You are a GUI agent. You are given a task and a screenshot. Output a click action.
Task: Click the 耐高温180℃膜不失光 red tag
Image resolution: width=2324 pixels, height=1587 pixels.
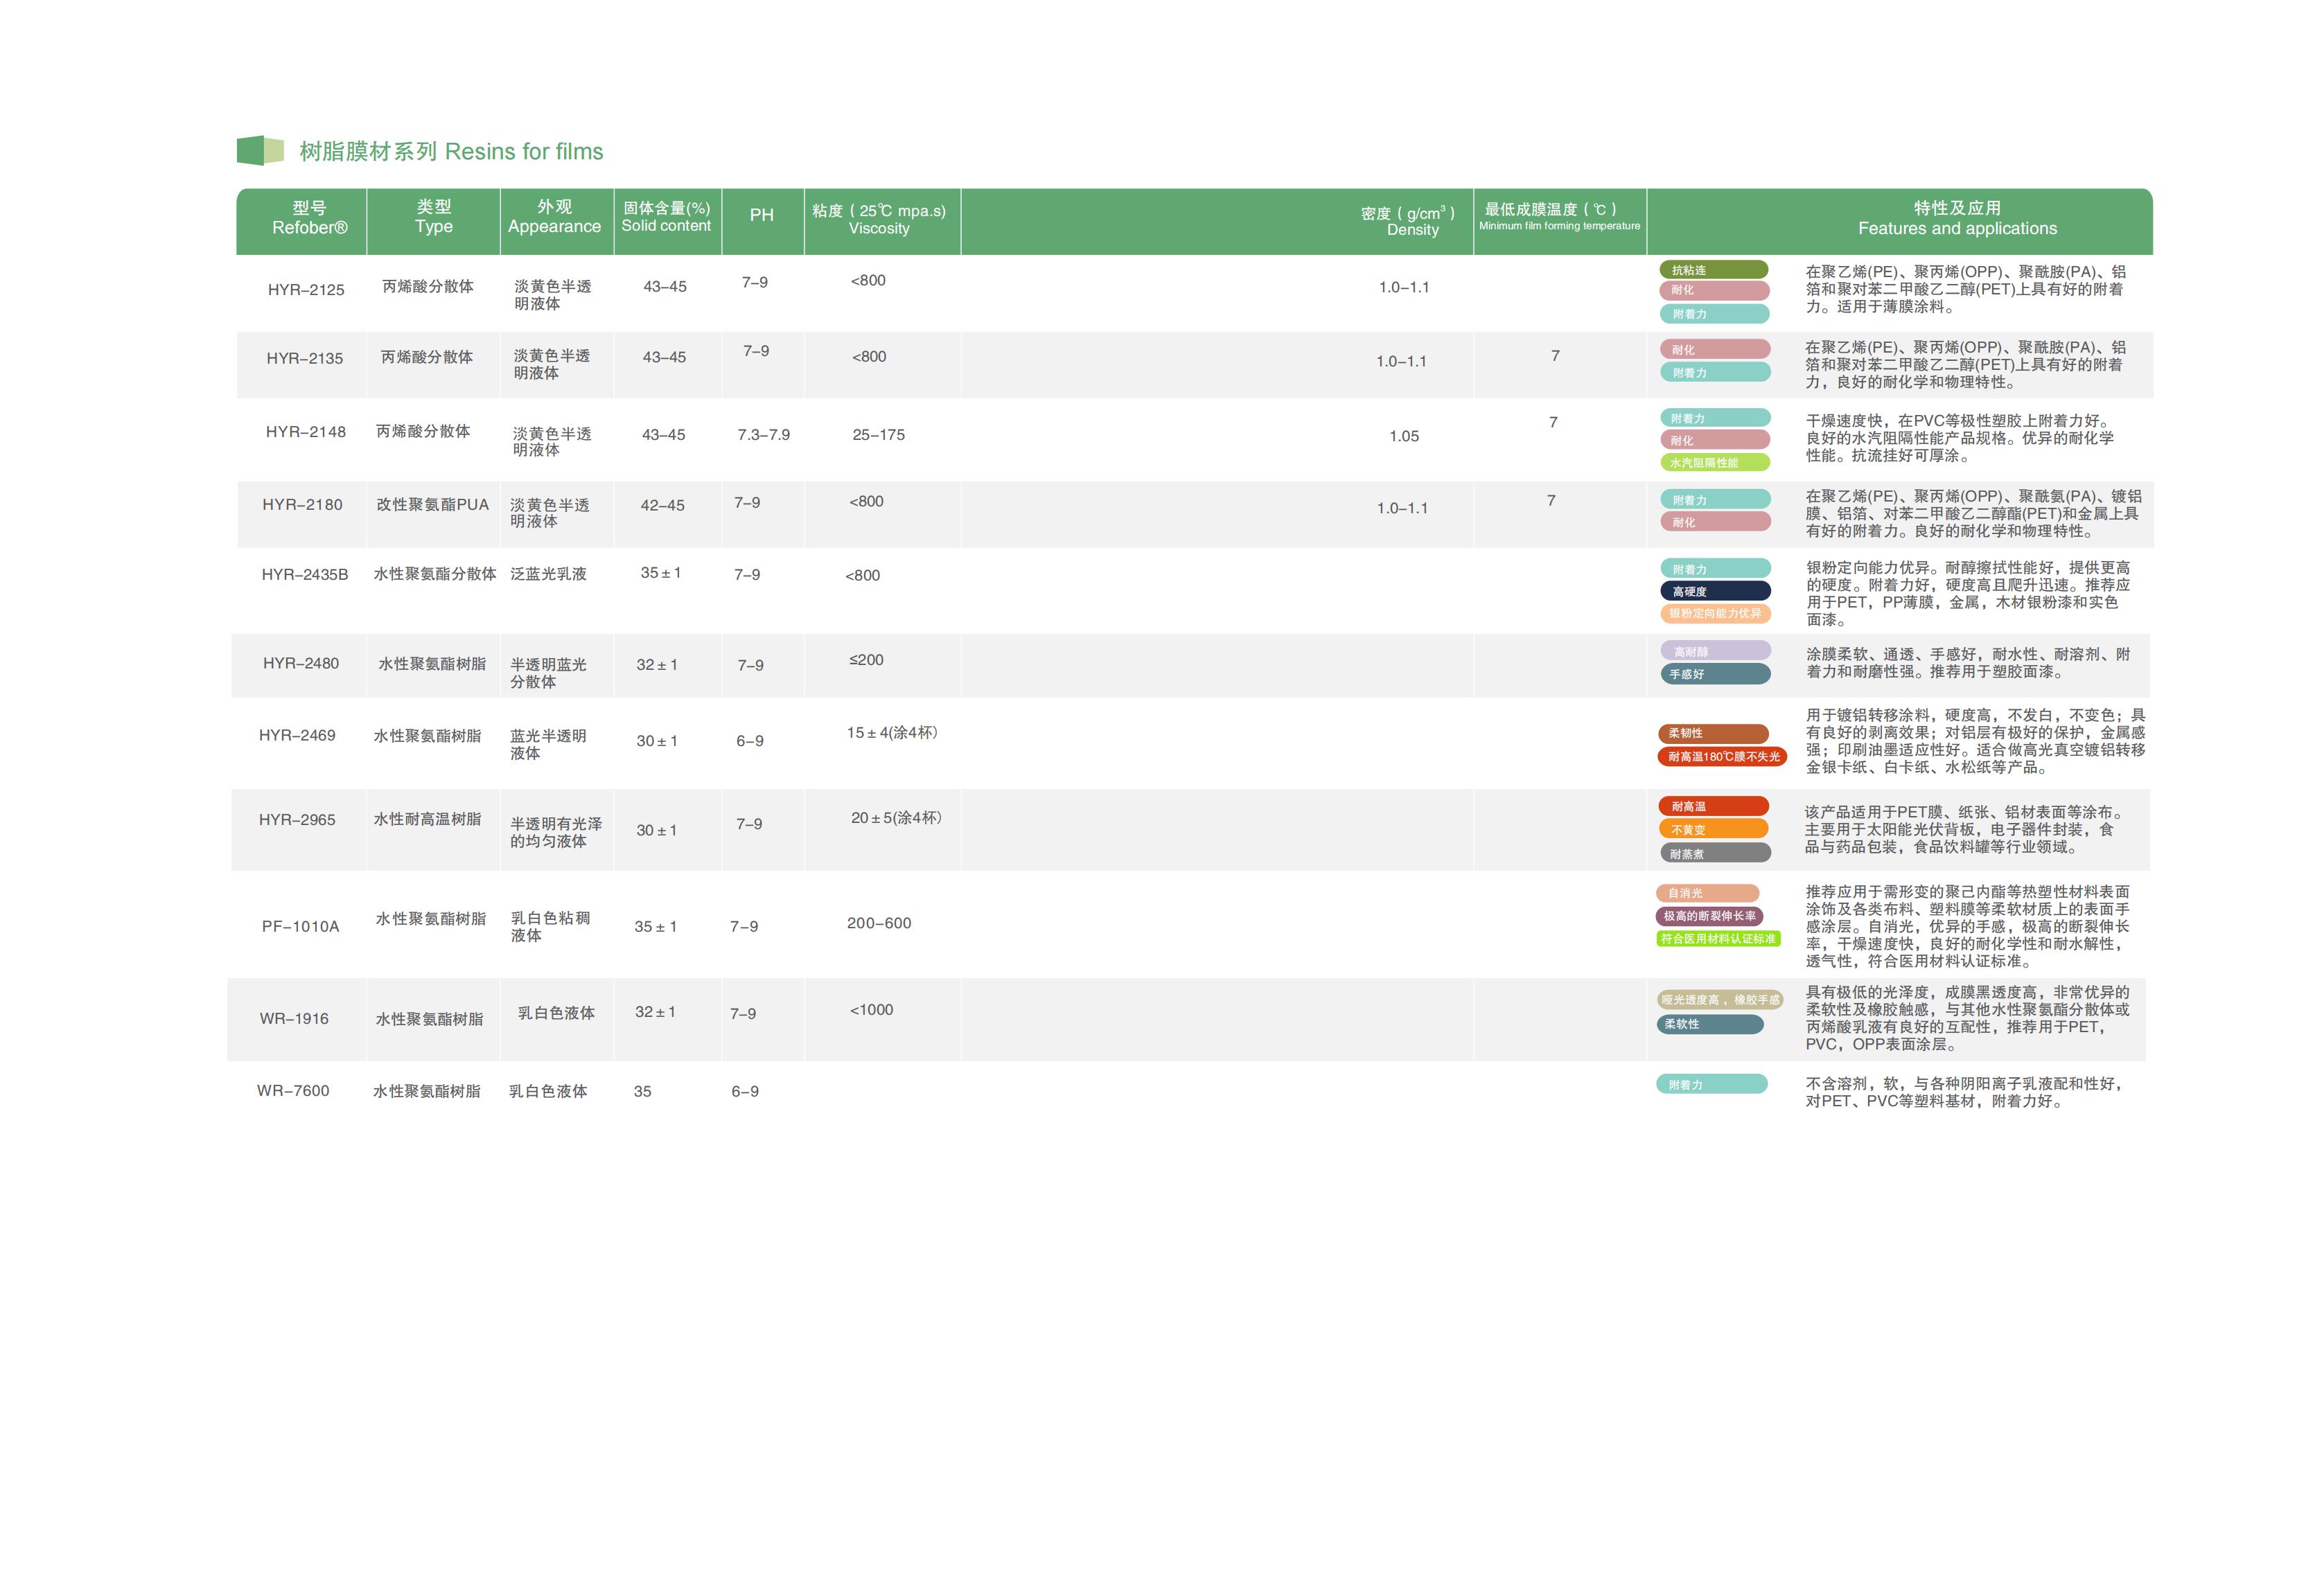point(1722,756)
